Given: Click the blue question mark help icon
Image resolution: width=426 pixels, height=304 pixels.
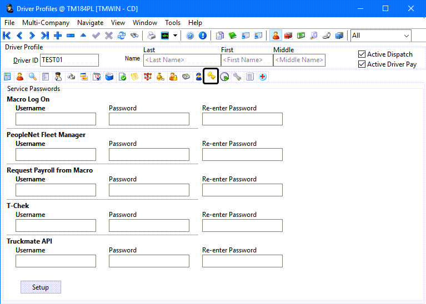Looking at the screenshot, I should pyautogui.click(x=190, y=36).
